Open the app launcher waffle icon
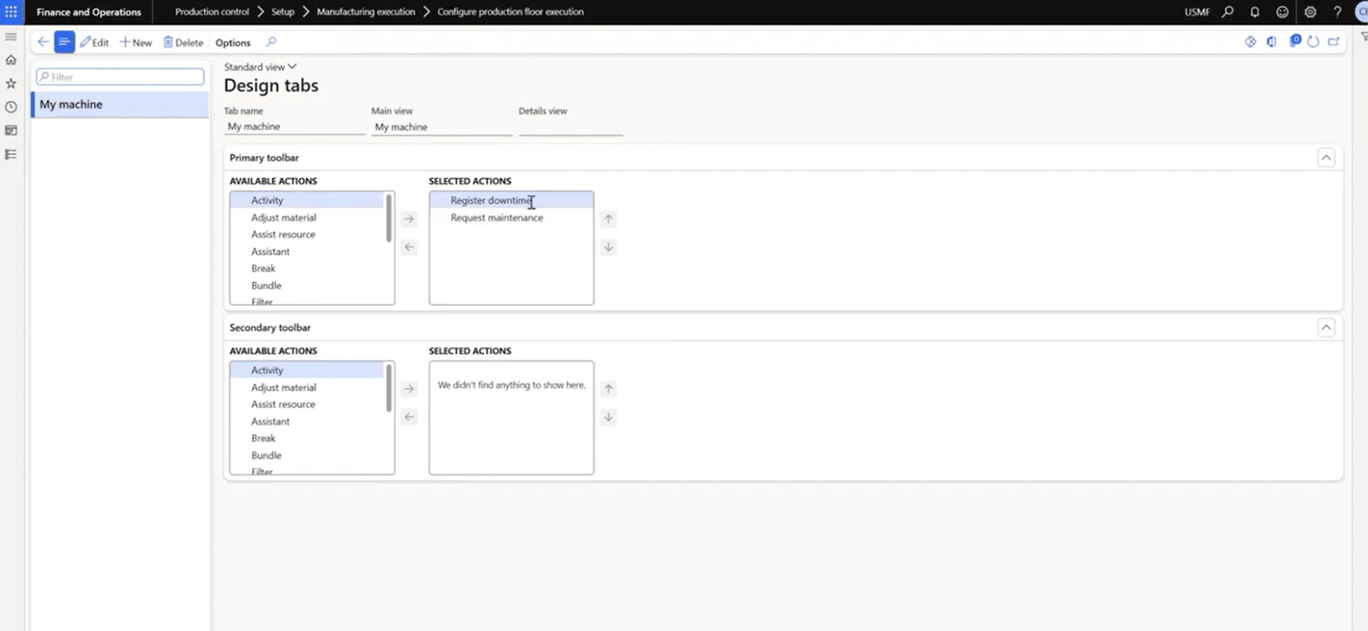This screenshot has width=1368, height=631. pos(11,12)
